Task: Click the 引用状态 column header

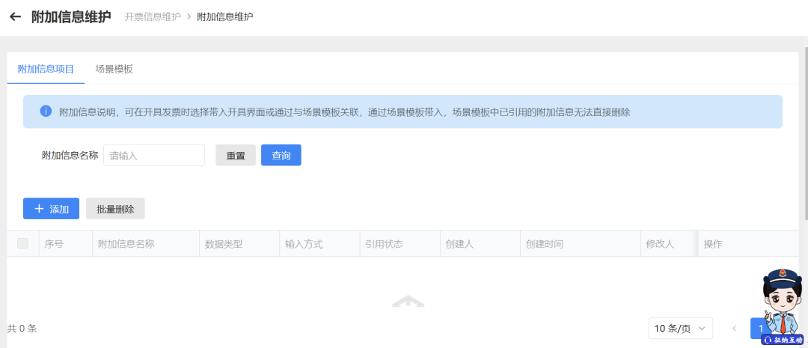Action: click(384, 244)
